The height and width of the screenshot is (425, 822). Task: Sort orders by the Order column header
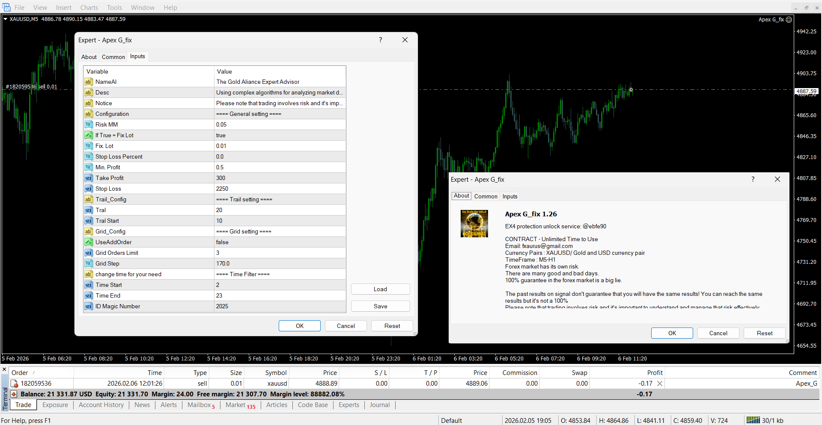20,373
